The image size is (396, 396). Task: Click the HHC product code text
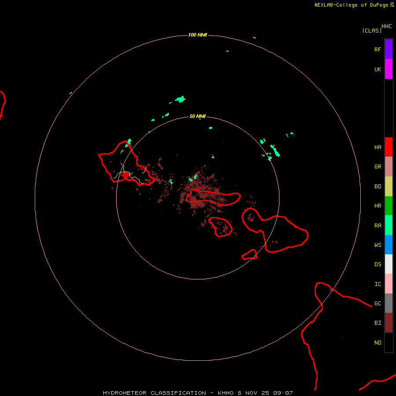386,26
